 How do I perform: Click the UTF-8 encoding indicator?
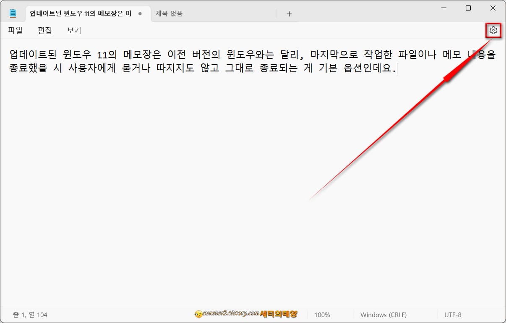[453, 315]
